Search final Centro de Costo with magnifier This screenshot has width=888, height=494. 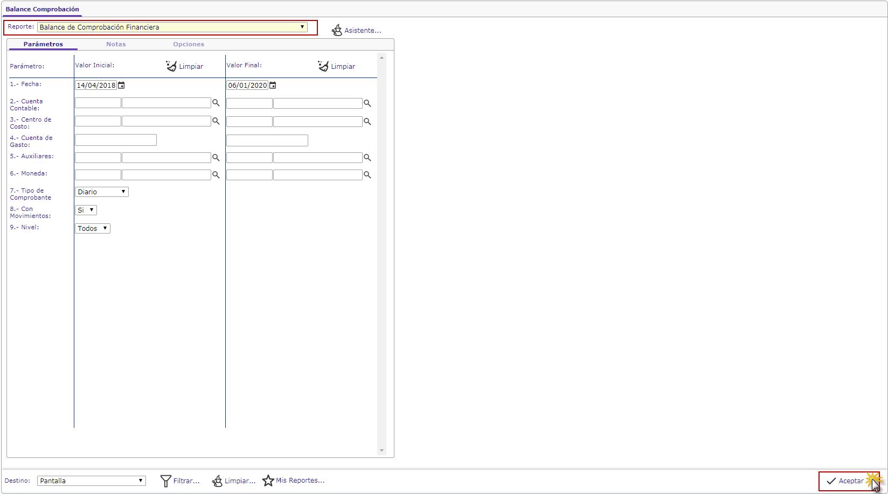[367, 122]
